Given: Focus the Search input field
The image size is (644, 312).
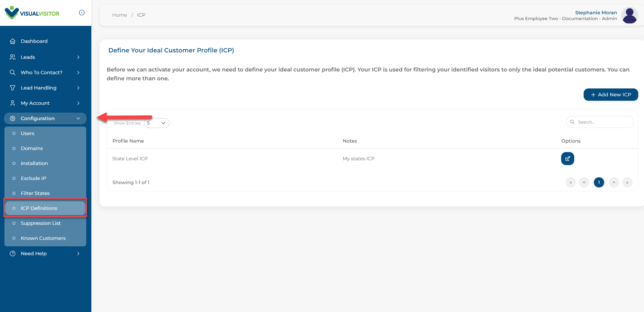Looking at the screenshot, I should (x=600, y=122).
